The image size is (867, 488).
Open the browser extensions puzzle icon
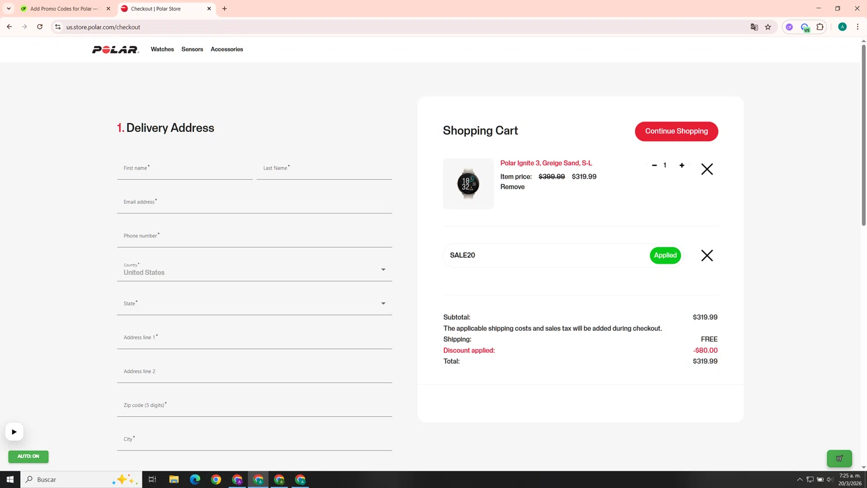point(820,27)
